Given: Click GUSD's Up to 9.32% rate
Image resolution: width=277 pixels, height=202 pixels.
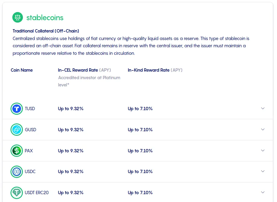Looking at the screenshot, I should [x=71, y=130].
